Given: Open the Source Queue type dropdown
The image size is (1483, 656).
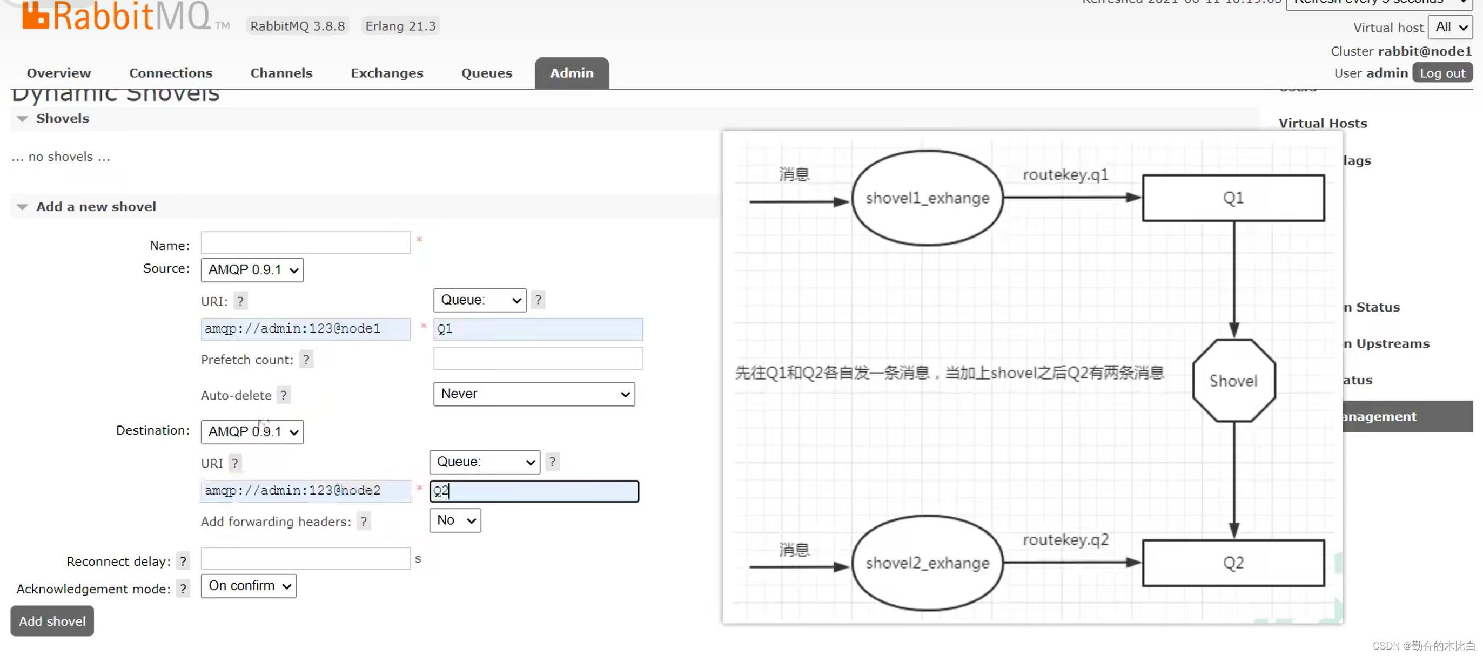Looking at the screenshot, I should 480,300.
